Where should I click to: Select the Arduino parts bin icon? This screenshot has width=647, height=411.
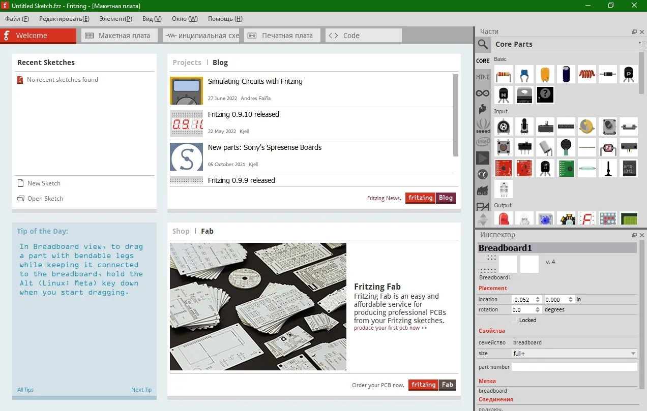[483, 93]
